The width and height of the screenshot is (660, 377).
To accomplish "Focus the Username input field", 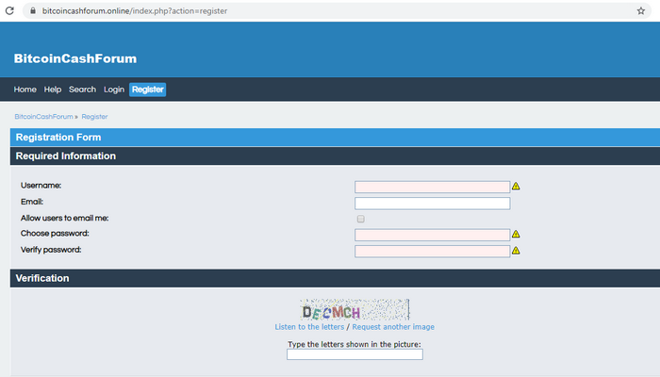I will pyautogui.click(x=432, y=187).
